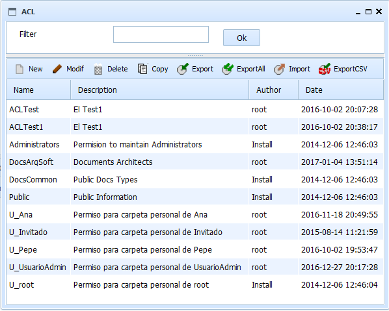Viewport: 389px width, 311px height.
Task: Sort table by Name column header
Action: 38,90
